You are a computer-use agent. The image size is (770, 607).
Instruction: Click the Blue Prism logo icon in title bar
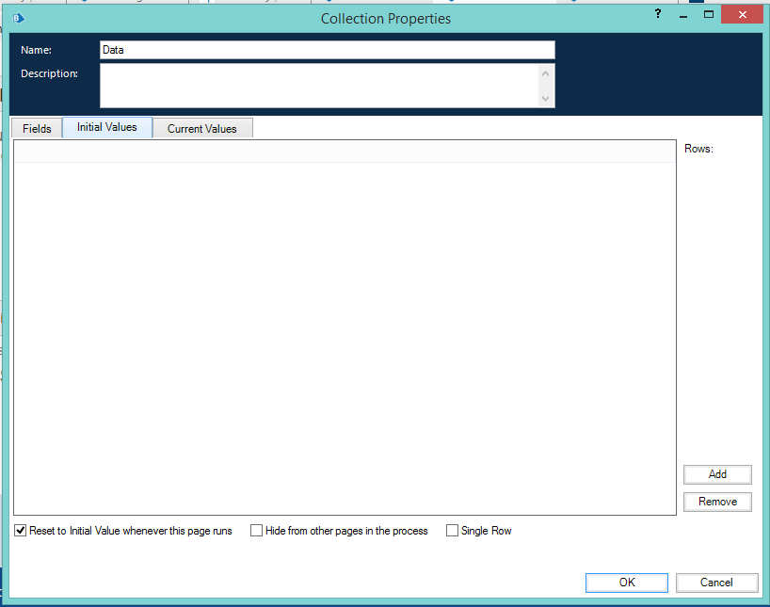pos(18,19)
